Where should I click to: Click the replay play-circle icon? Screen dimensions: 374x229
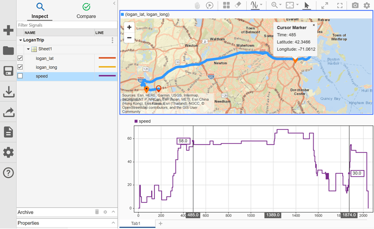[x=209, y=5]
